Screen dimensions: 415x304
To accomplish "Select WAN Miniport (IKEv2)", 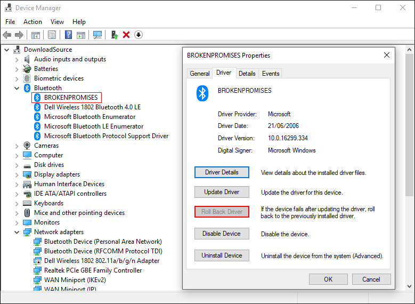I will [75, 280].
